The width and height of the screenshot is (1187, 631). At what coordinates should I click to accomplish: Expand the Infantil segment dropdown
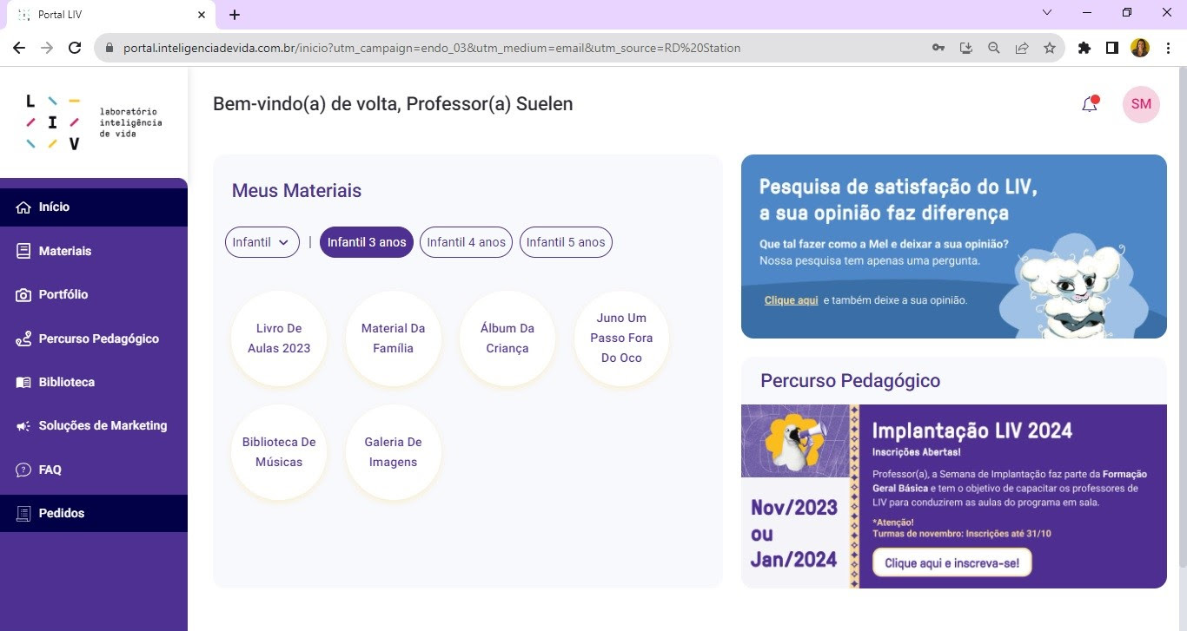[x=262, y=242]
